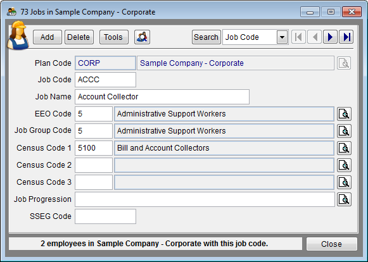Jump to the last job record

pyautogui.click(x=346, y=37)
